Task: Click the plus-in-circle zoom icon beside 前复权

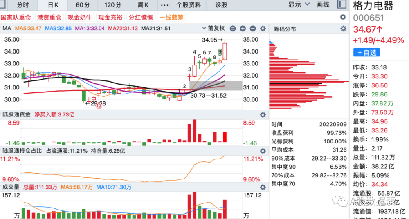Action: point(243,29)
